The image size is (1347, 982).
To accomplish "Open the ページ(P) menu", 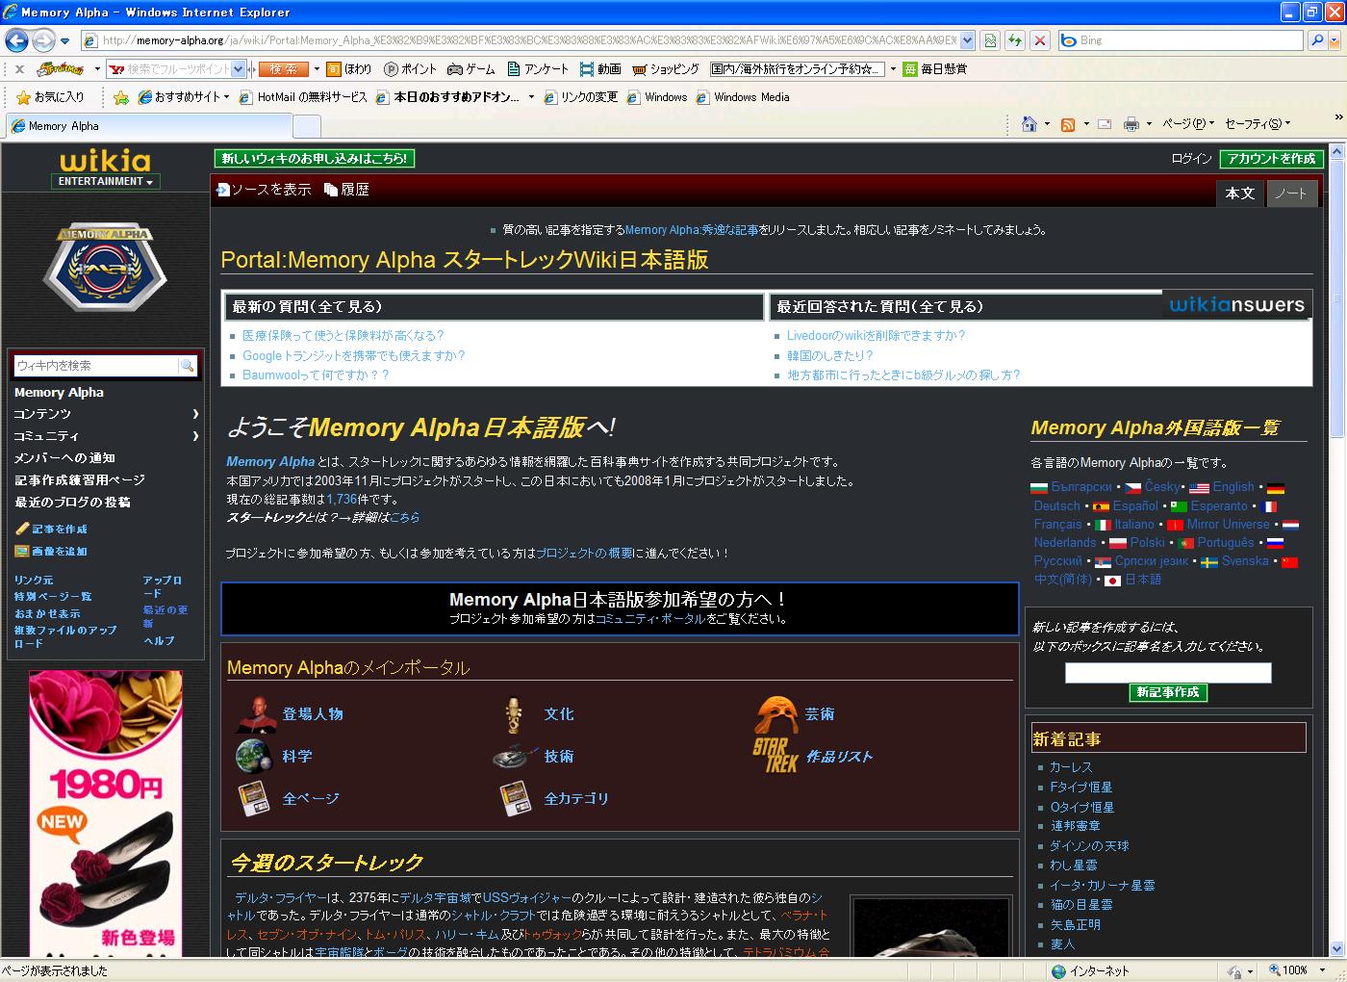I will point(1188,124).
